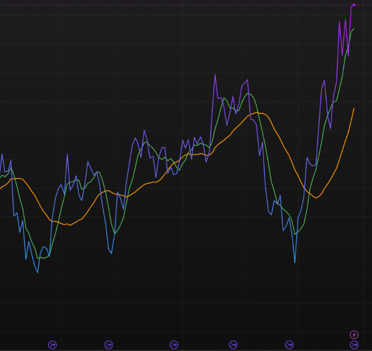Click the orange line's highest rounded peak mid-right
This screenshot has width=372, height=351.
coord(260,113)
